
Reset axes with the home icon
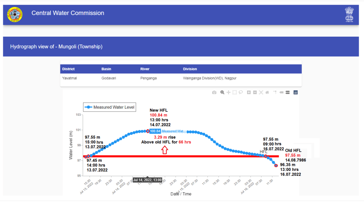[x=267, y=92]
